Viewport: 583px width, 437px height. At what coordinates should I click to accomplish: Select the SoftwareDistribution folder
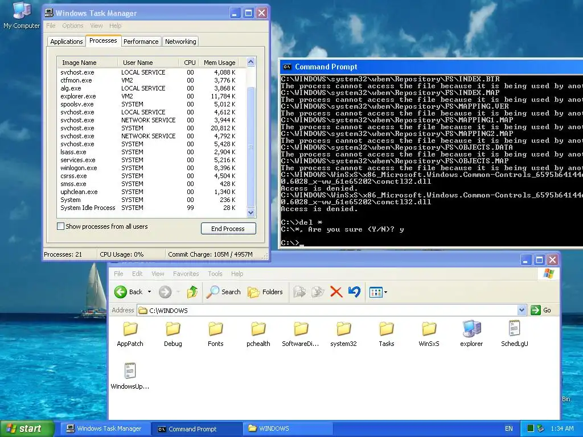coord(301,334)
